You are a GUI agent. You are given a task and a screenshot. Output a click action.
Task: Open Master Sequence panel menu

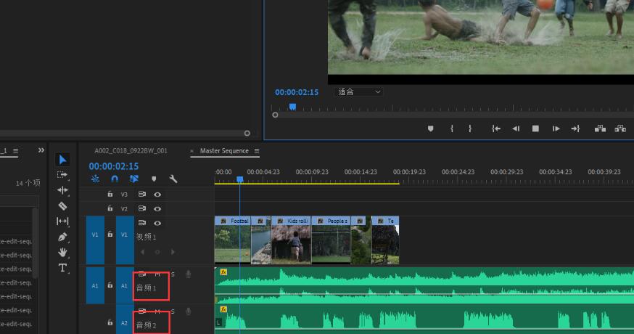click(257, 151)
